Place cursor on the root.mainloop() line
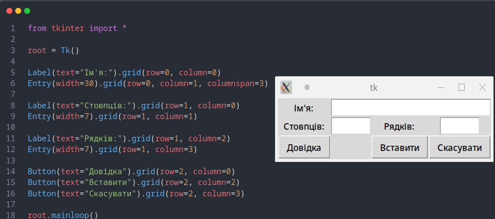This screenshot has height=219, width=495. point(63,215)
